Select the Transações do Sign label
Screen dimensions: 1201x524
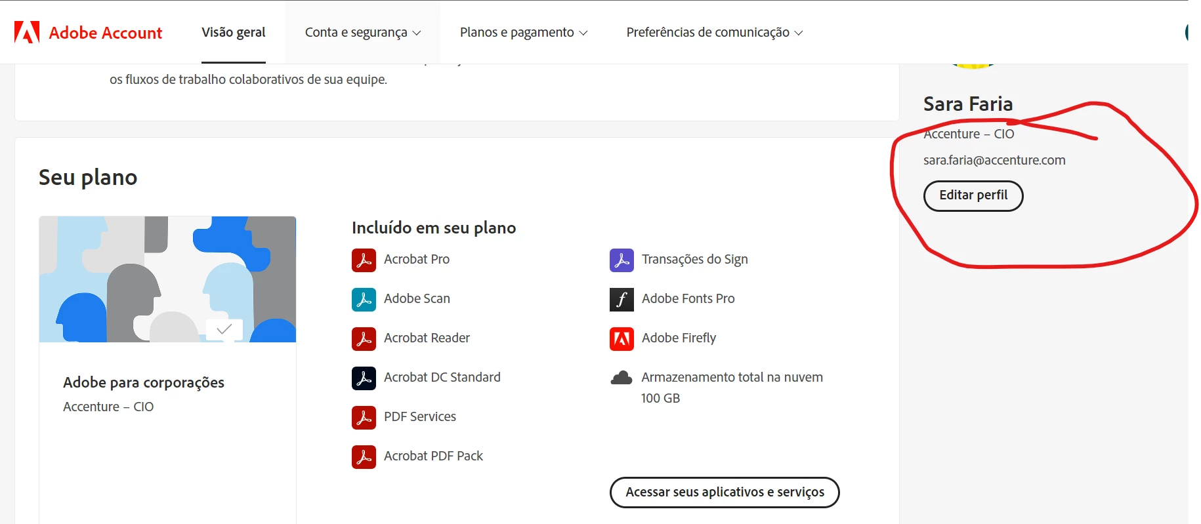695,260
